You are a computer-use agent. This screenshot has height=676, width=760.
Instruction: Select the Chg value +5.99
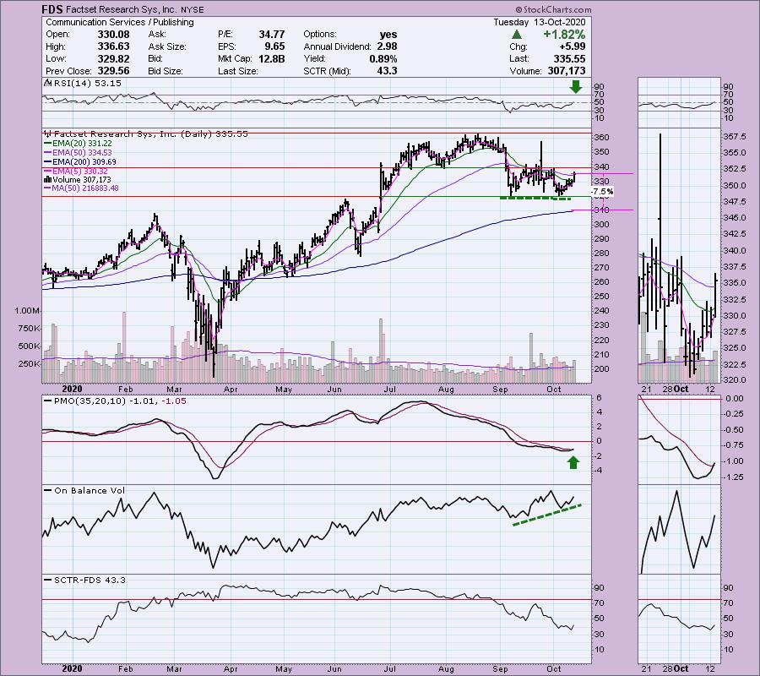[x=572, y=46]
